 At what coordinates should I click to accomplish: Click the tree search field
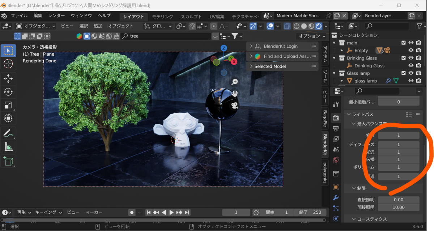pyautogui.click(x=166, y=36)
